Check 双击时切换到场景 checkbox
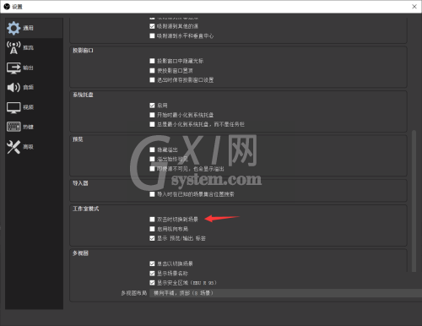The image size is (422, 326). tap(152, 219)
